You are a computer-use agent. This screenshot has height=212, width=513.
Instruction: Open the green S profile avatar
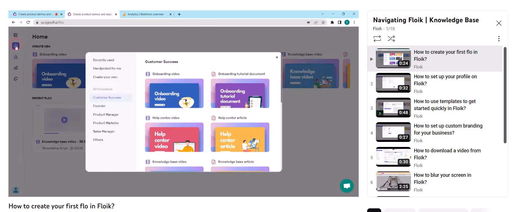pos(347,23)
